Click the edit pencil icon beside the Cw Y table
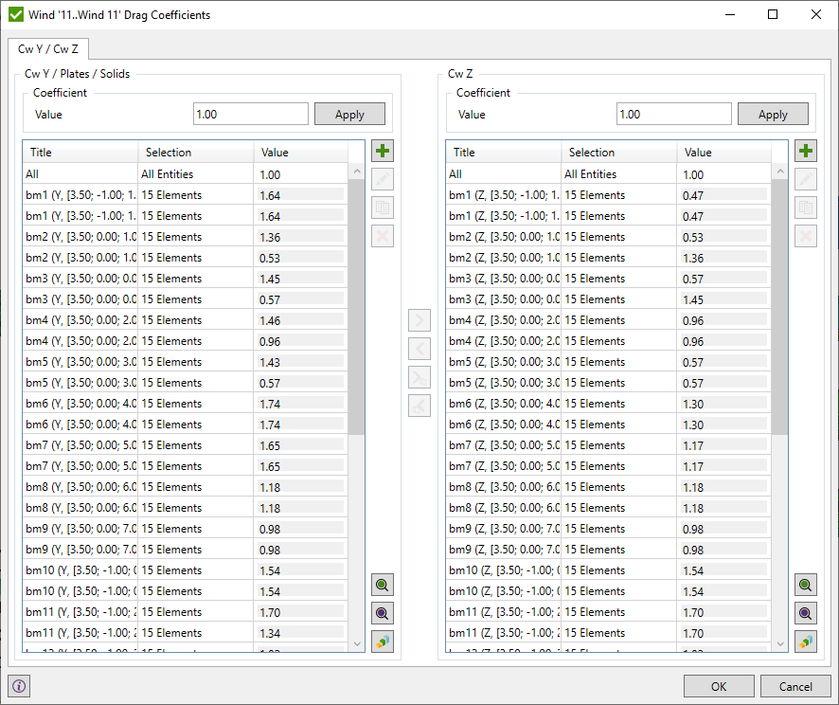839x705 pixels. [383, 178]
